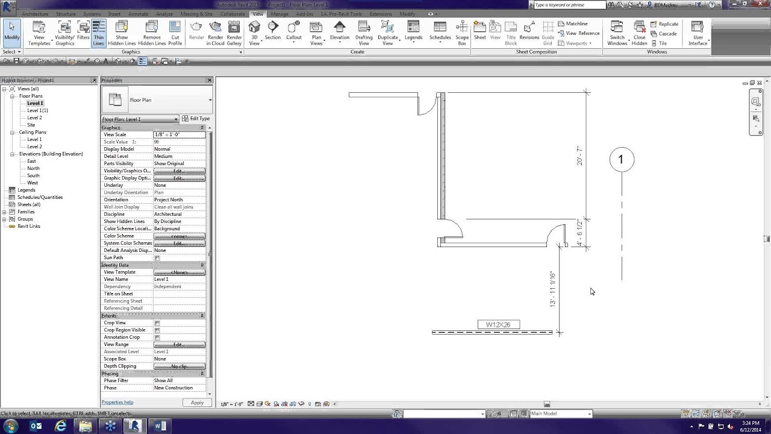Click the View Scale value field
This screenshot has height=434, width=771.
pyautogui.click(x=179, y=134)
